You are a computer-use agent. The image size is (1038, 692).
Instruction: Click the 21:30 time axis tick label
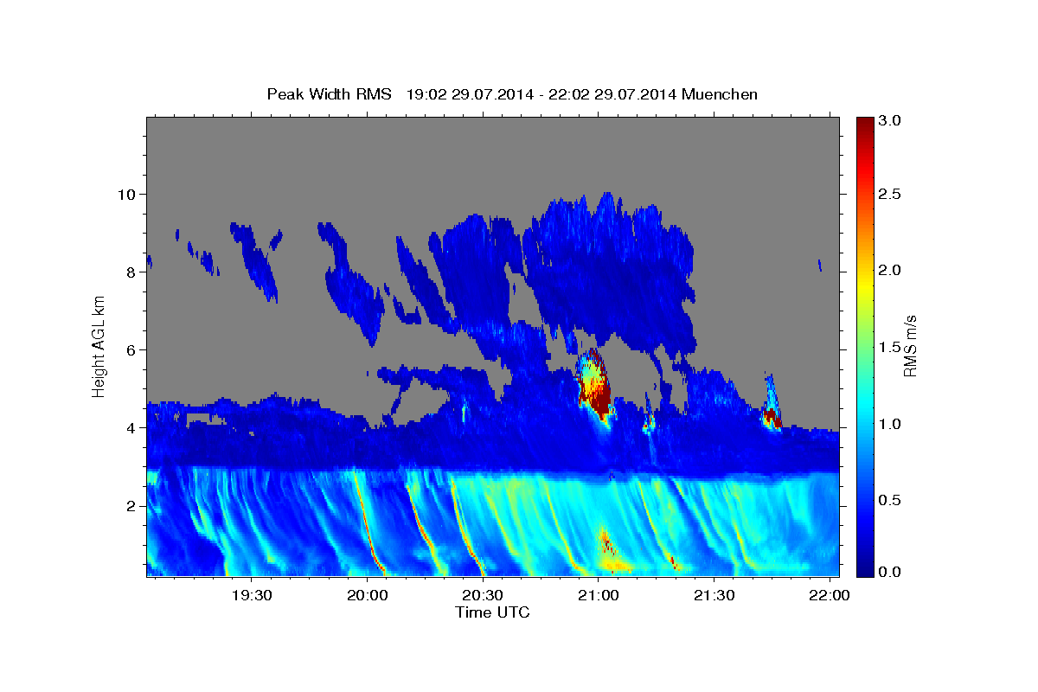pos(714,595)
